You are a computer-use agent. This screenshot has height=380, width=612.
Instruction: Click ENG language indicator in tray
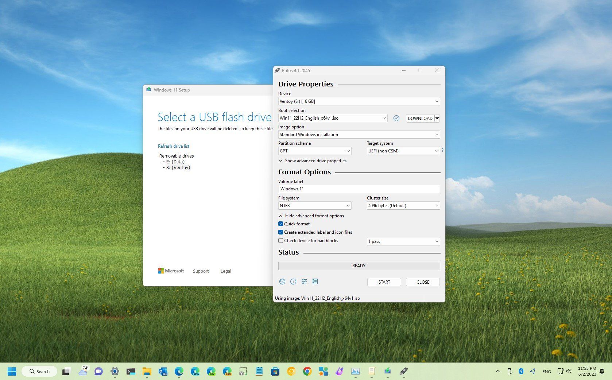(x=546, y=372)
